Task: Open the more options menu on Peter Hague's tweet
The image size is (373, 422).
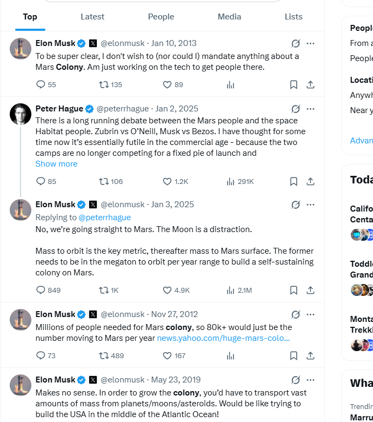Action: click(x=310, y=109)
